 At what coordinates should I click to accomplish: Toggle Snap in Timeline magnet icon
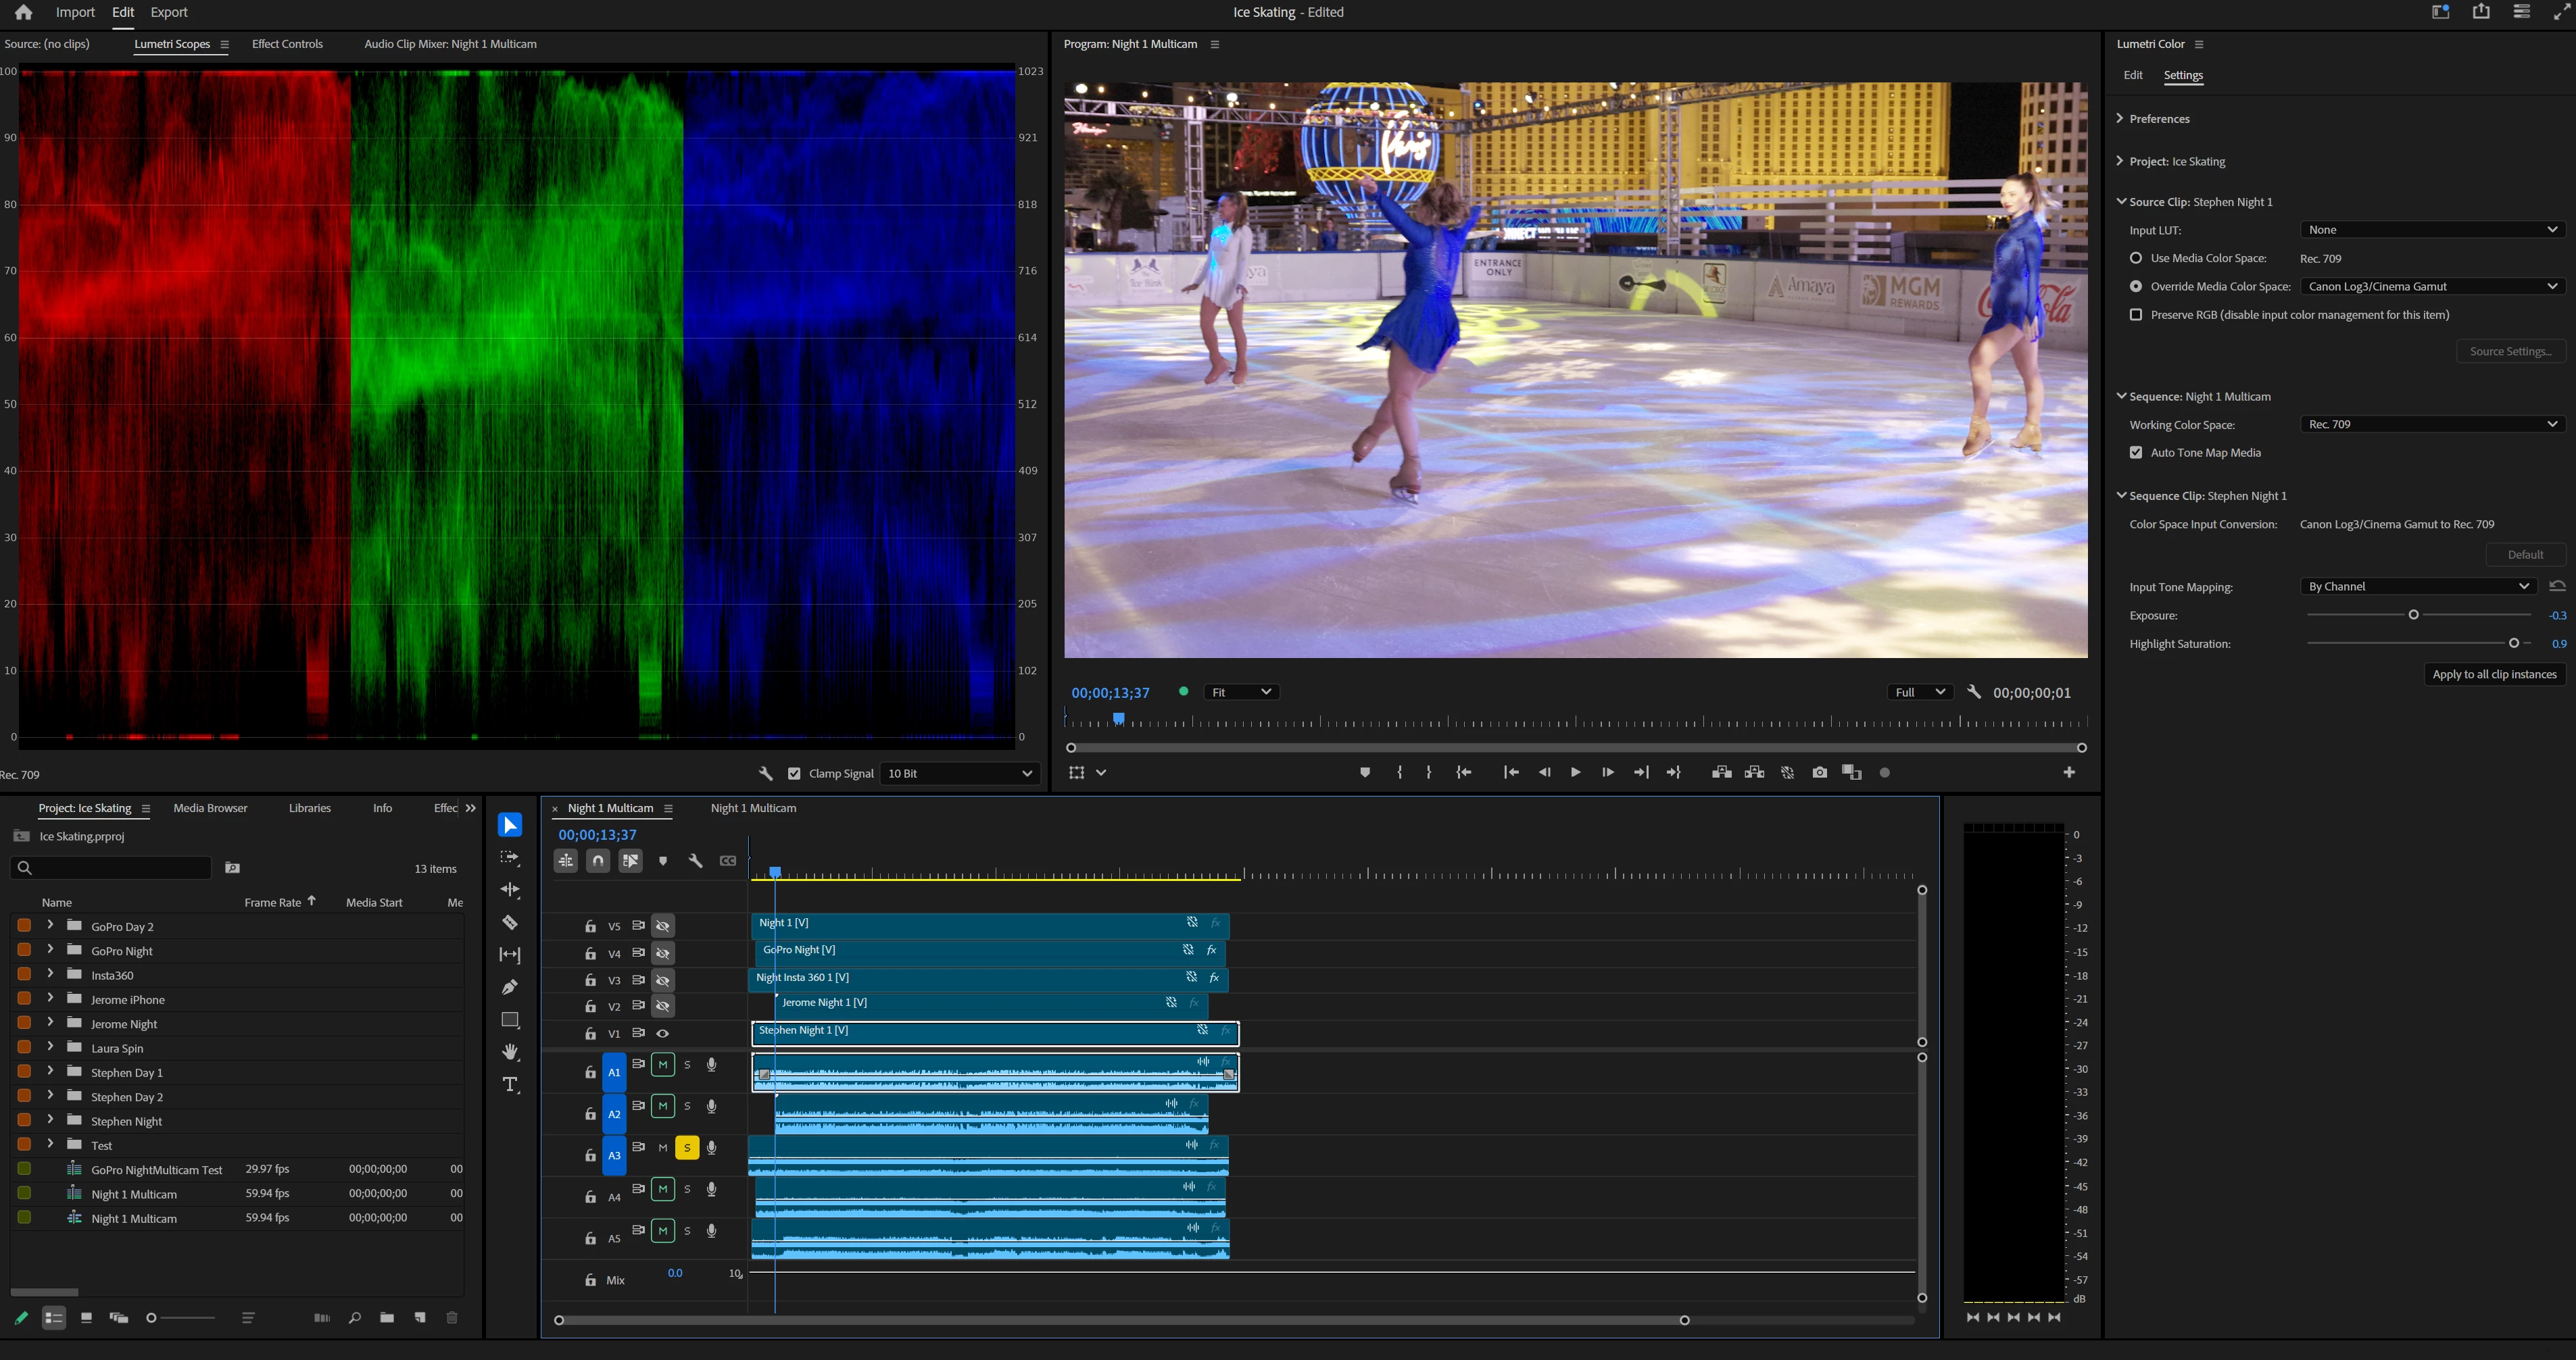[x=598, y=860]
